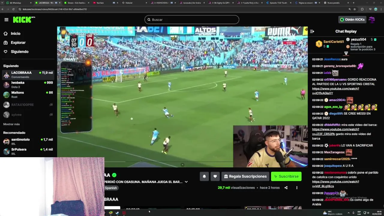Select LACOBRAAA in the Siguiendo list

[x=28, y=75]
